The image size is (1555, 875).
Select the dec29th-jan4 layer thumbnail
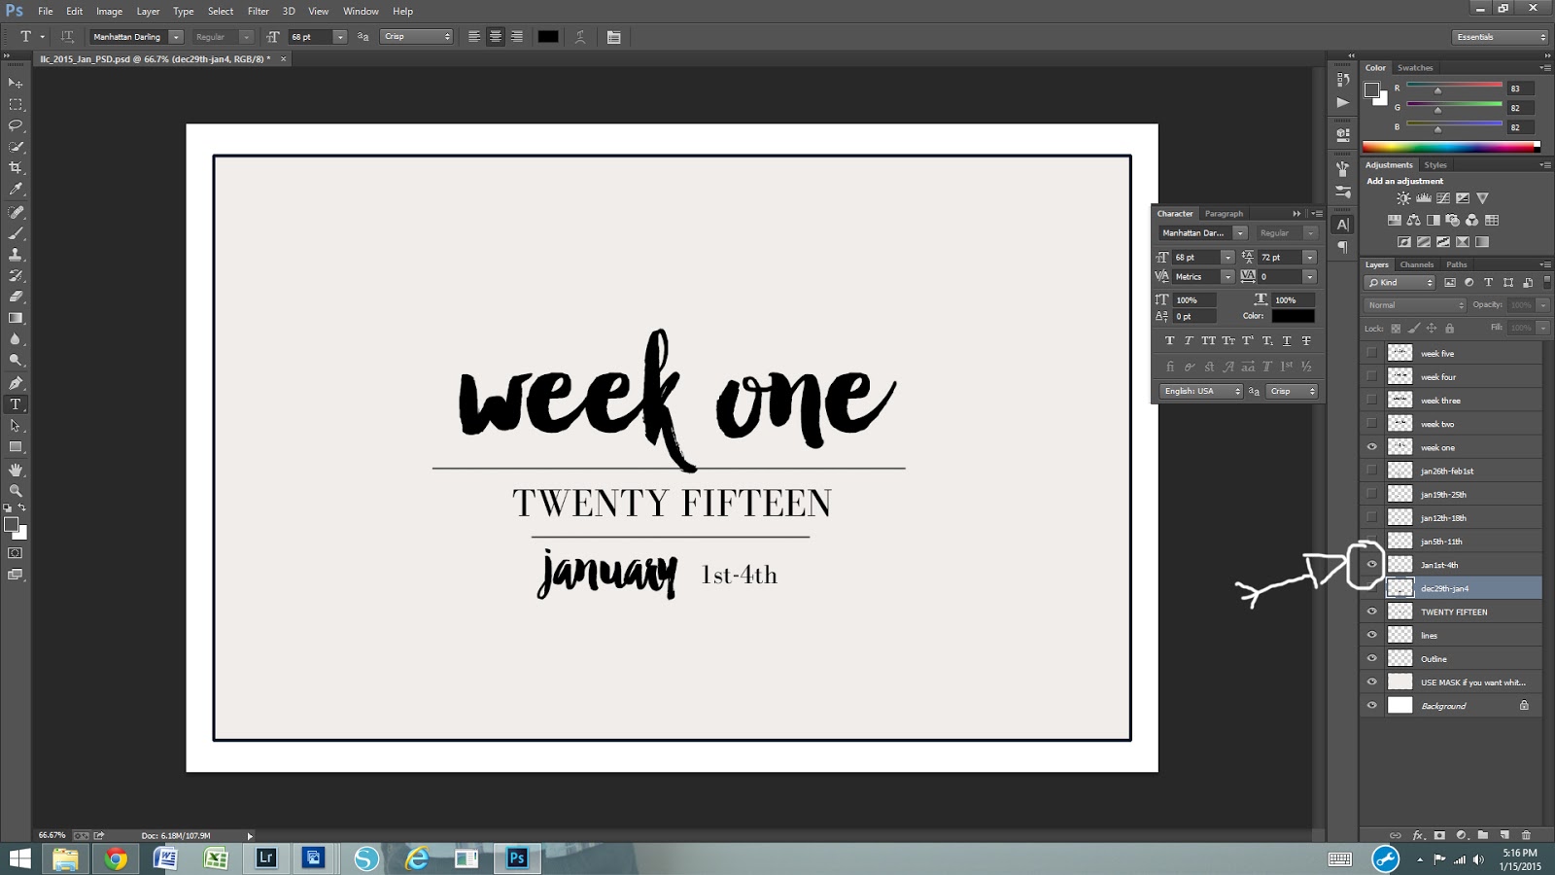pyautogui.click(x=1399, y=588)
